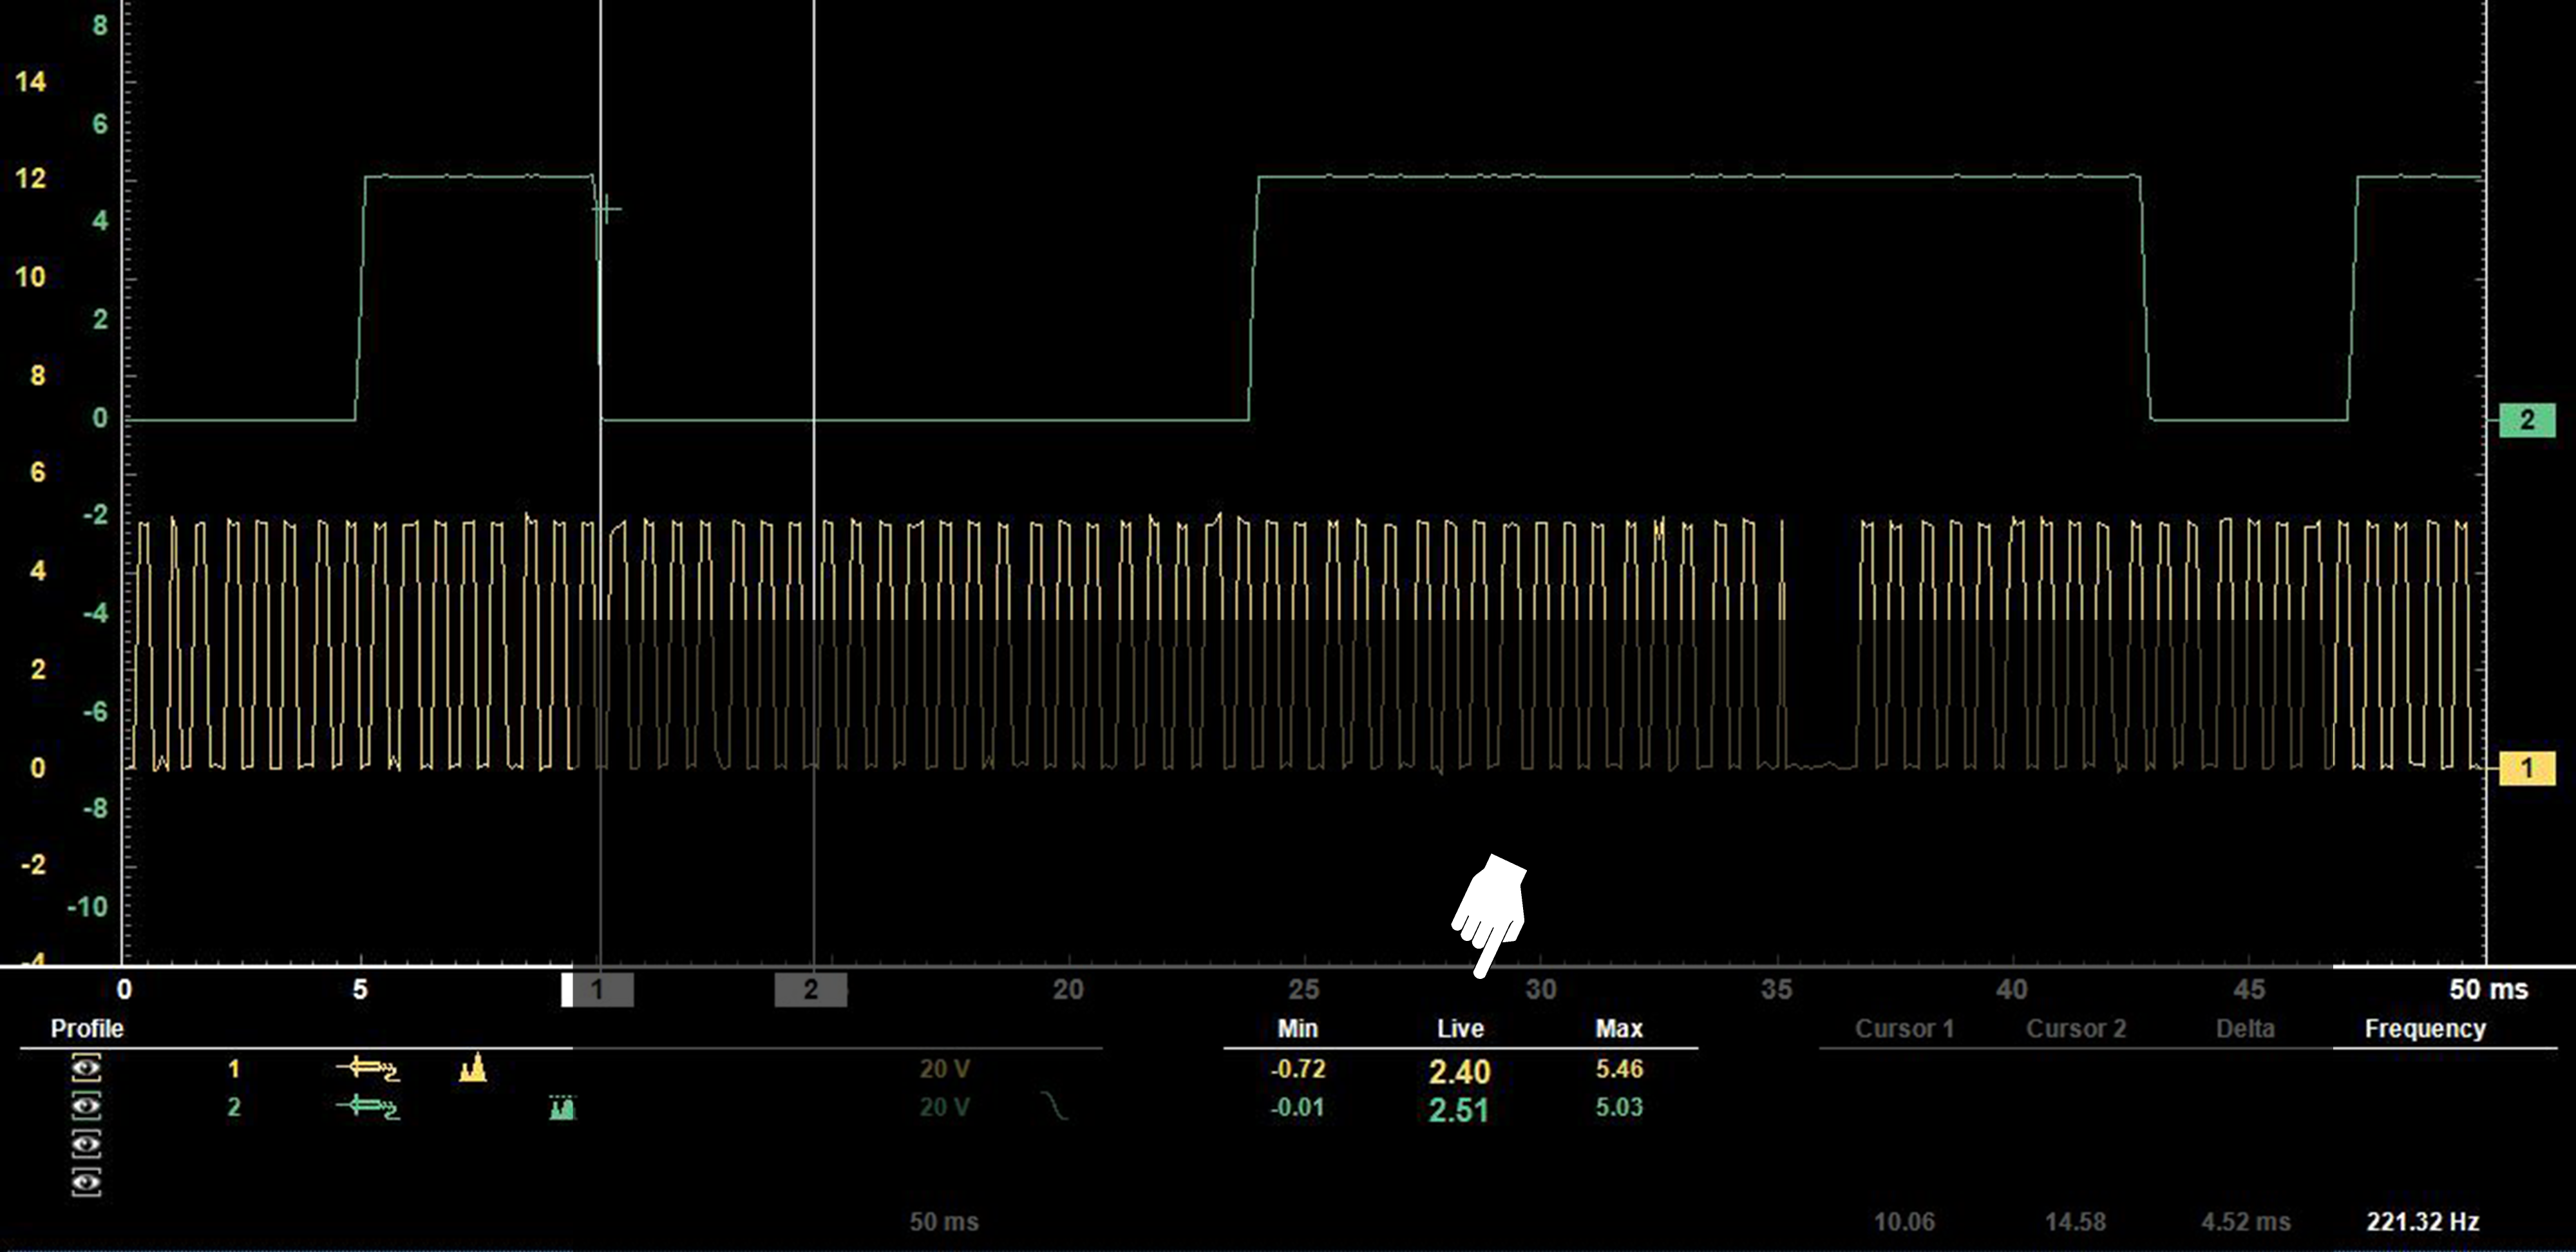The image size is (2576, 1252).
Task: Click channel 2 green peak detect icon
Action: click(x=563, y=1107)
